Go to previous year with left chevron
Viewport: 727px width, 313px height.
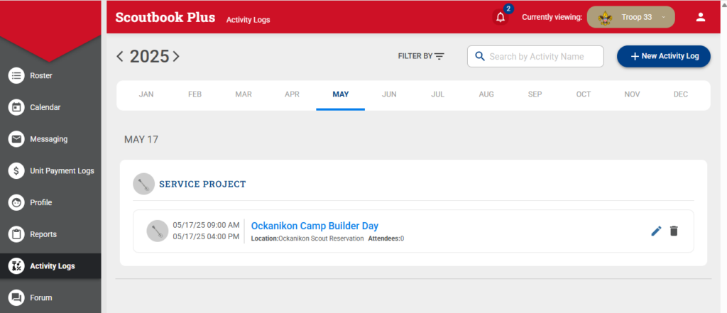click(x=120, y=56)
